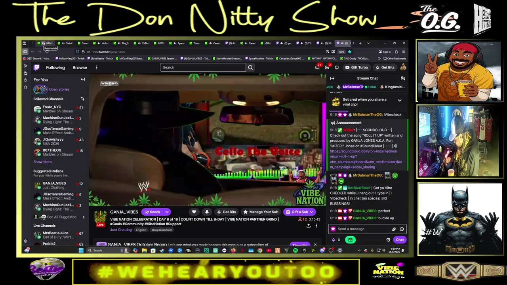Collapse the Stream Chat panel
The height and width of the screenshot is (285, 507).
pos(332,78)
